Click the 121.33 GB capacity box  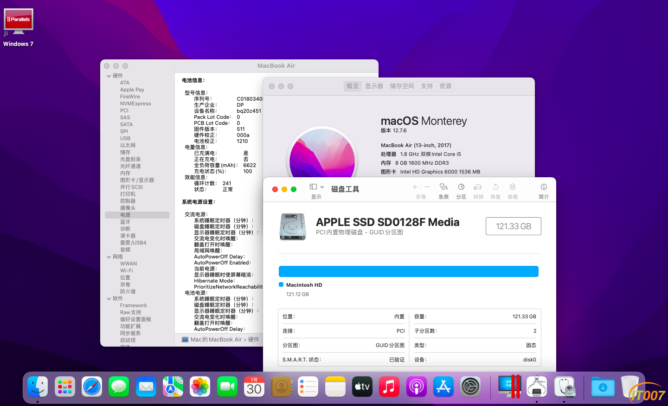click(x=514, y=226)
